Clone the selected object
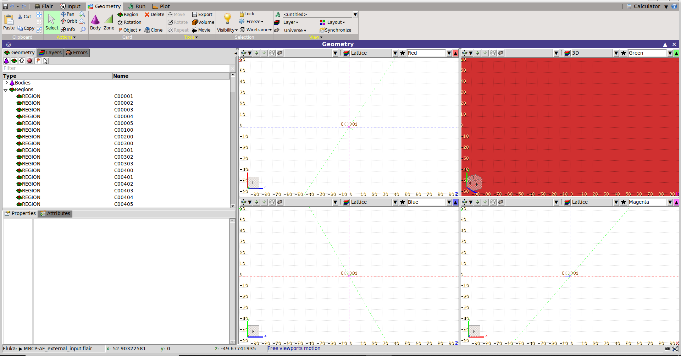This screenshot has height=356, width=681. 153,30
